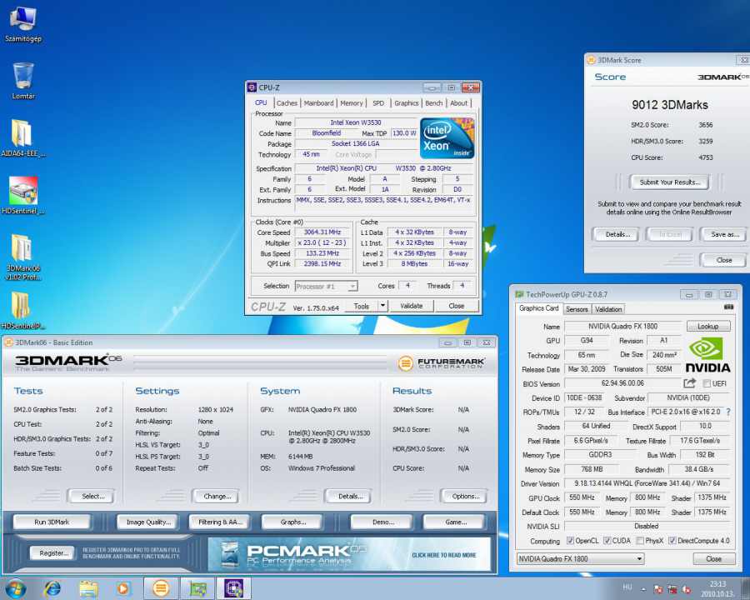750x600 pixels.
Task: Toggle the CUDA checkbox in GPU-Z
Action: [x=607, y=540]
